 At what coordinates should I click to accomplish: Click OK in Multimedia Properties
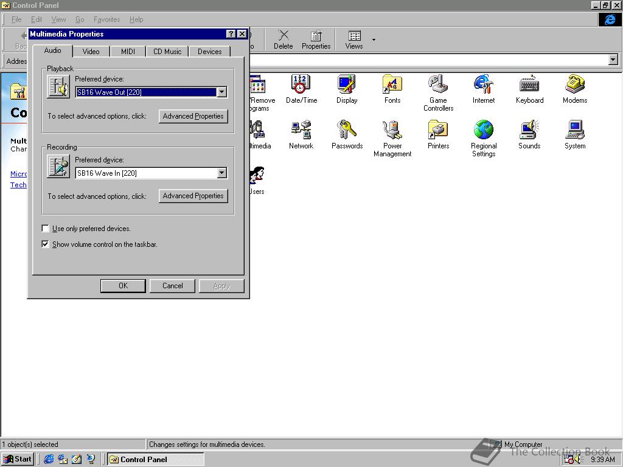click(x=123, y=286)
